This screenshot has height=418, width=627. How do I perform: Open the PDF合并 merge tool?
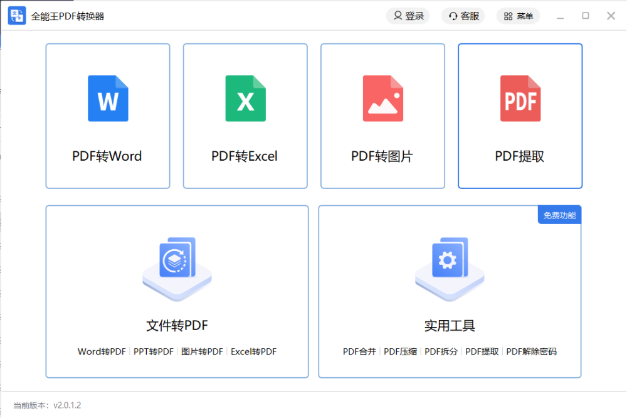click(x=359, y=351)
